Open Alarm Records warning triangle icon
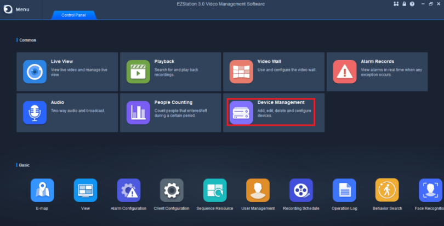 point(344,72)
